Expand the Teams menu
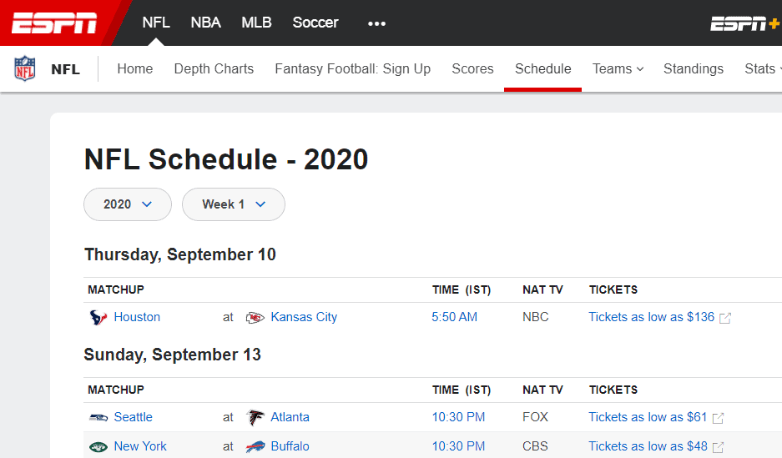This screenshot has height=458, width=782. 618,68
